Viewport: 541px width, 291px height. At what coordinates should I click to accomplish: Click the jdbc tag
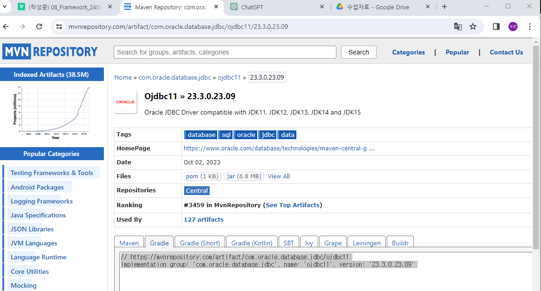[x=268, y=135]
